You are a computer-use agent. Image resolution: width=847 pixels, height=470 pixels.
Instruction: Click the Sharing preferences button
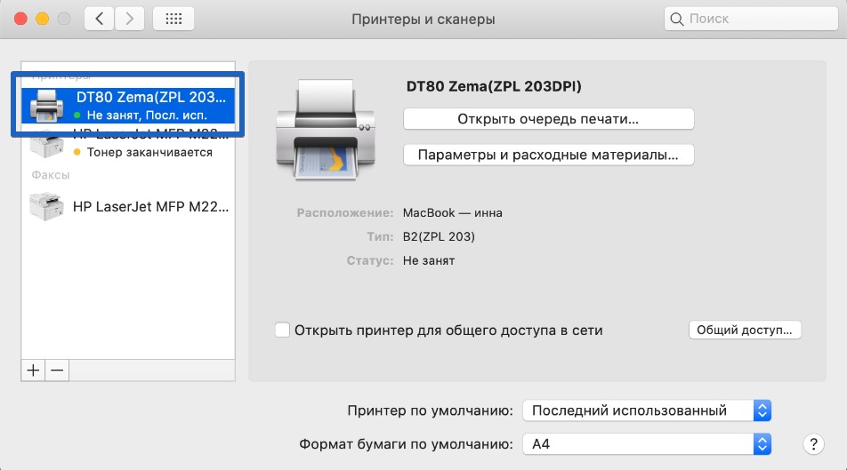tap(745, 331)
